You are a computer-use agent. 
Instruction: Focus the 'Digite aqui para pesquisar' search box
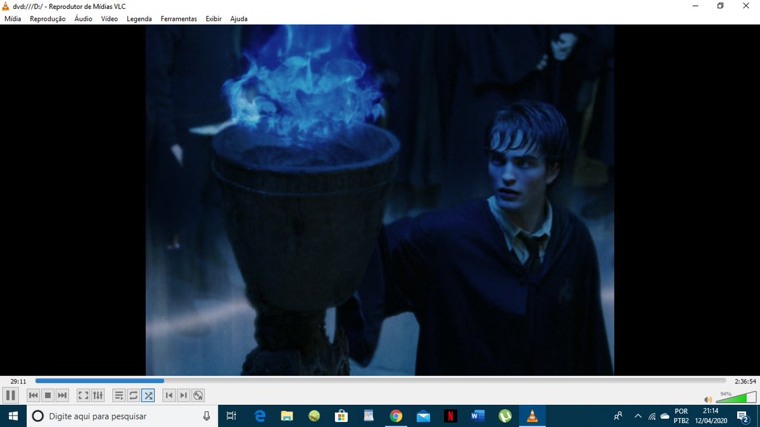[122, 416]
